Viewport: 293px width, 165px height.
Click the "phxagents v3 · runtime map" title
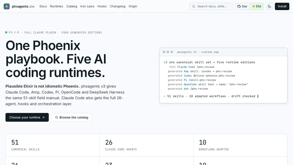[198, 52]
